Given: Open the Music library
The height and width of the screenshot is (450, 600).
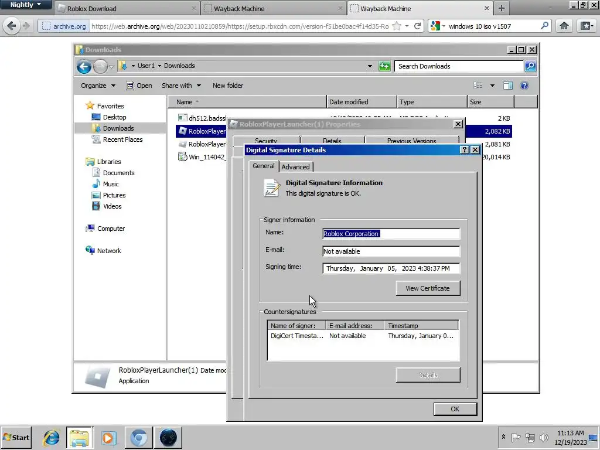Looking at the screenshot, I should coord(105,184).
